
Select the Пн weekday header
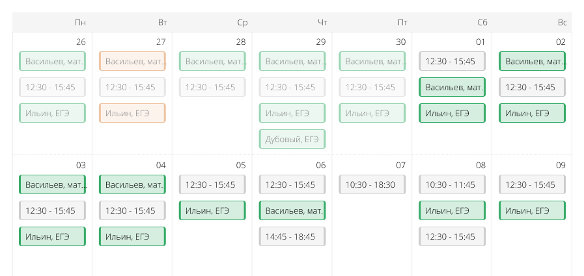click(80, 23)
